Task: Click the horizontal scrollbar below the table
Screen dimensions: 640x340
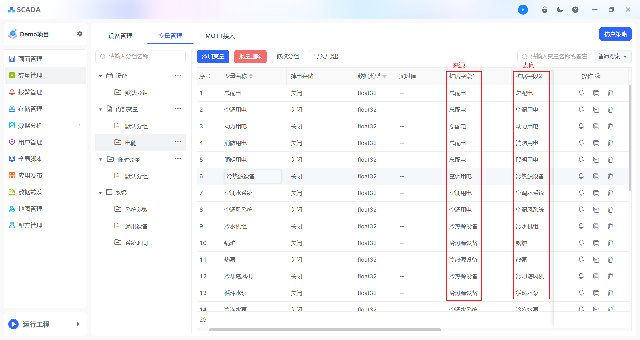Action: (325, 329)
